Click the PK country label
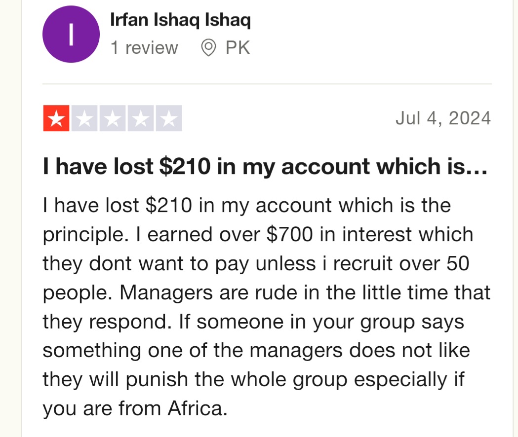This screenshot has height=437, width=518. 238,48
